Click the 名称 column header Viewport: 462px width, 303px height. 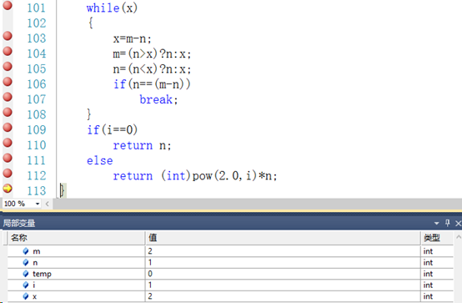pos(77,238)
